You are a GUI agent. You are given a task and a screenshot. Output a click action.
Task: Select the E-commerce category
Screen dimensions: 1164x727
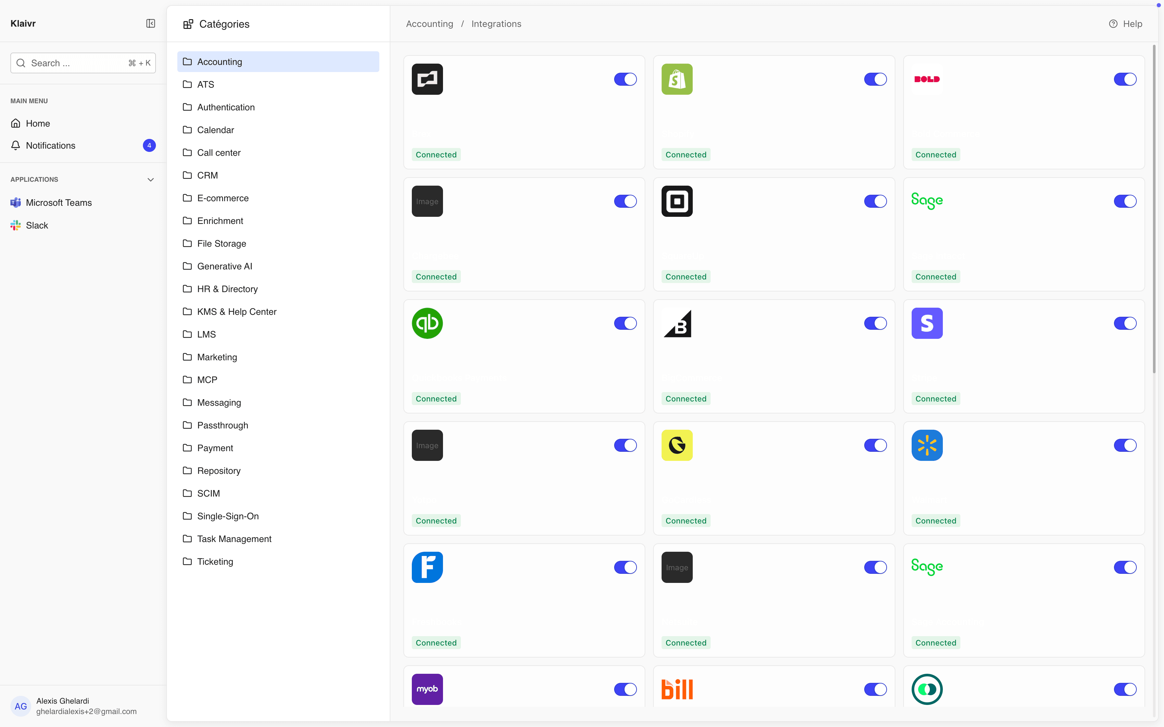[278, 198]
